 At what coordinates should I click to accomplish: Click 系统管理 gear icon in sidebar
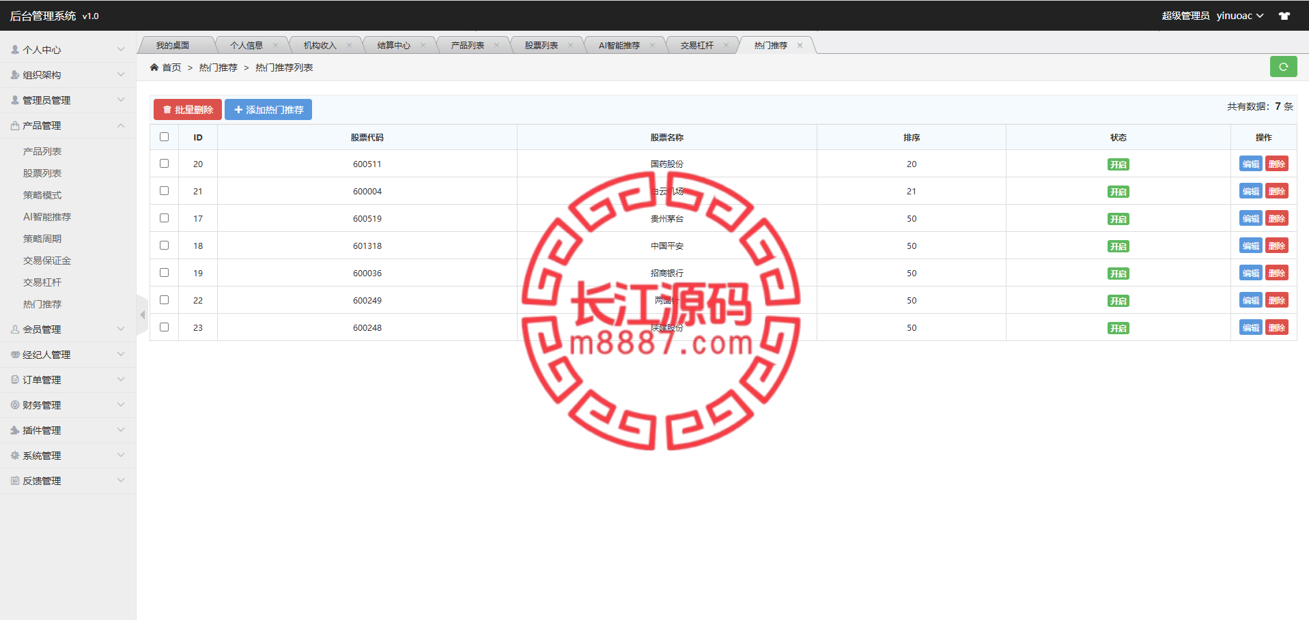tap(15, 455)
